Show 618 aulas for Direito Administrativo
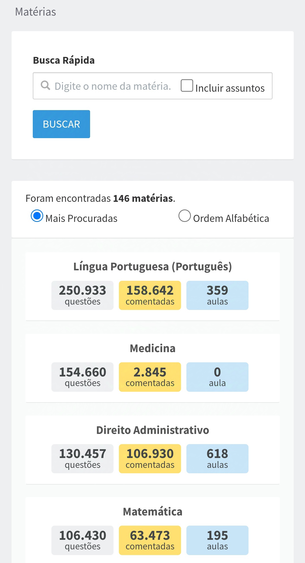Screen dimensions: 305x563 tap(217, 459)
